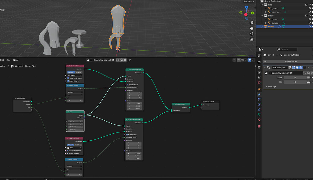Open the Scene properties tab icon

tap(259, 78)
